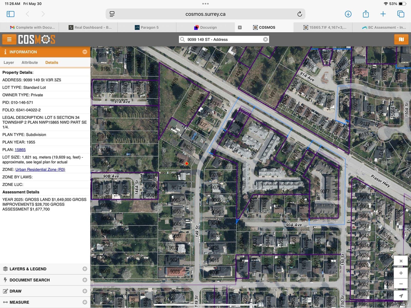Image resolution: width=411 pixels, height=308 pixels.
Task: Zoom in on the map
Action: coord(401,273)
